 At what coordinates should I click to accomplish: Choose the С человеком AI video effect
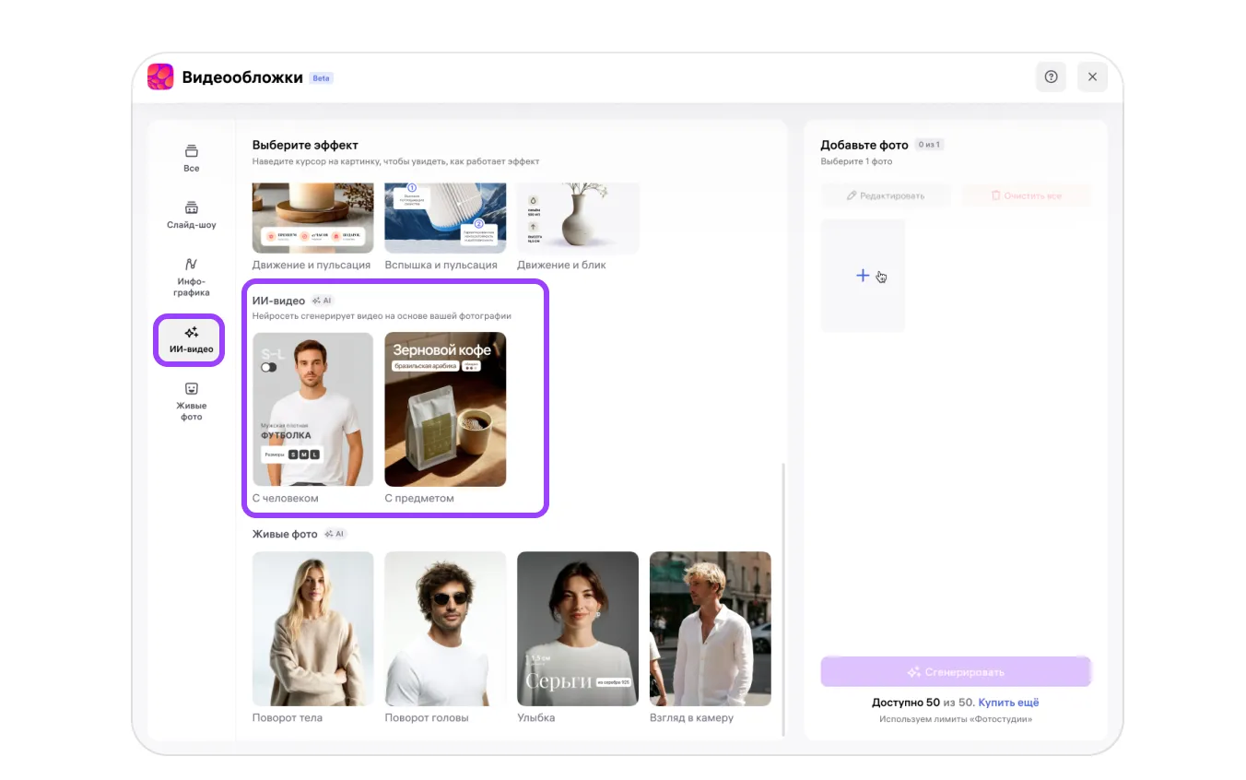[x=313, y=409]
